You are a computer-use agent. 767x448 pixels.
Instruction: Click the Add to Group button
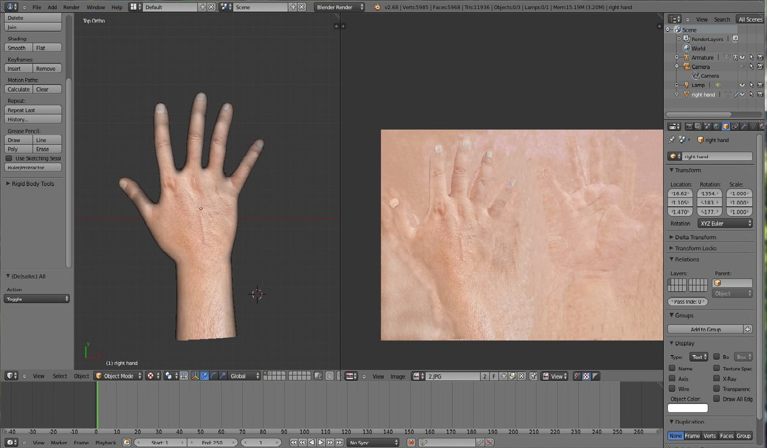click(705, 329)
